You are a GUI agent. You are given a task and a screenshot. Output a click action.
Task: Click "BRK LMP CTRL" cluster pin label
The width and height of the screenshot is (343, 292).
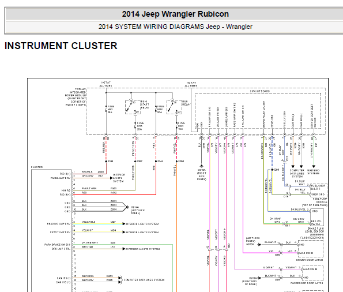(x=61, y=249)
